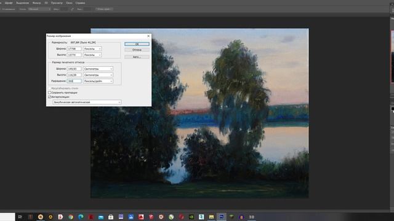Open the Выделение menu

[x=23, y=3]
